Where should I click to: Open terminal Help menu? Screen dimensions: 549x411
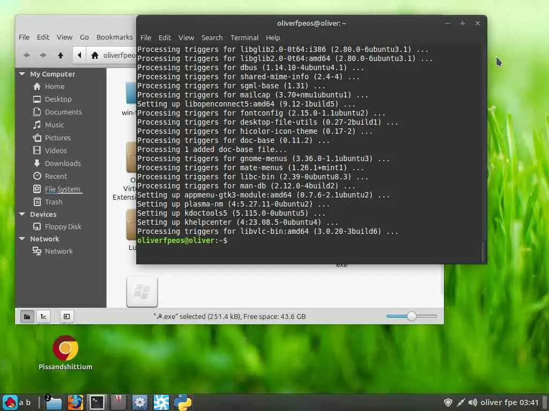[273, 37]
